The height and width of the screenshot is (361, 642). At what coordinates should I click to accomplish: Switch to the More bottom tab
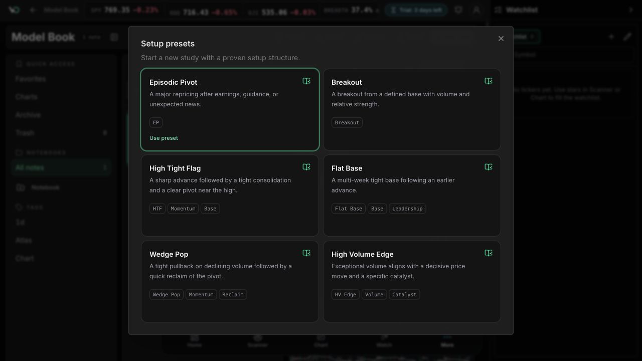pos(447,341)
